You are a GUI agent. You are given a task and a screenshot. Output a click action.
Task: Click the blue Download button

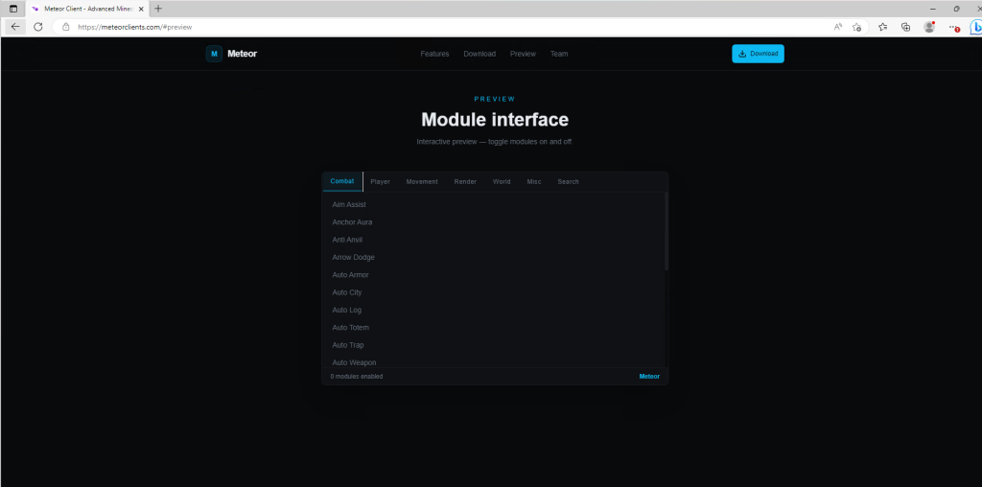[x=758, y=54]
